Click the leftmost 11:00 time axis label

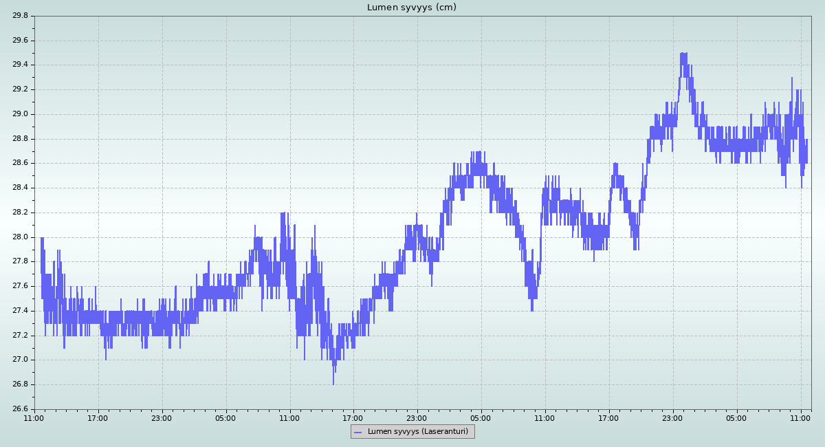(x=34, y=417)
